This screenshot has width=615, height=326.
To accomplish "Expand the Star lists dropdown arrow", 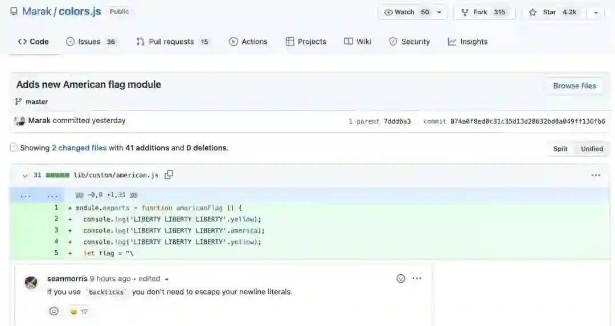I will click(596, 12).
